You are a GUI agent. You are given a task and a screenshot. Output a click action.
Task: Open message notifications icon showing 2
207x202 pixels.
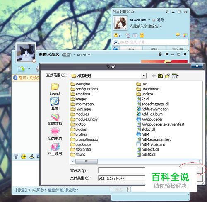[x=117, y=35]
